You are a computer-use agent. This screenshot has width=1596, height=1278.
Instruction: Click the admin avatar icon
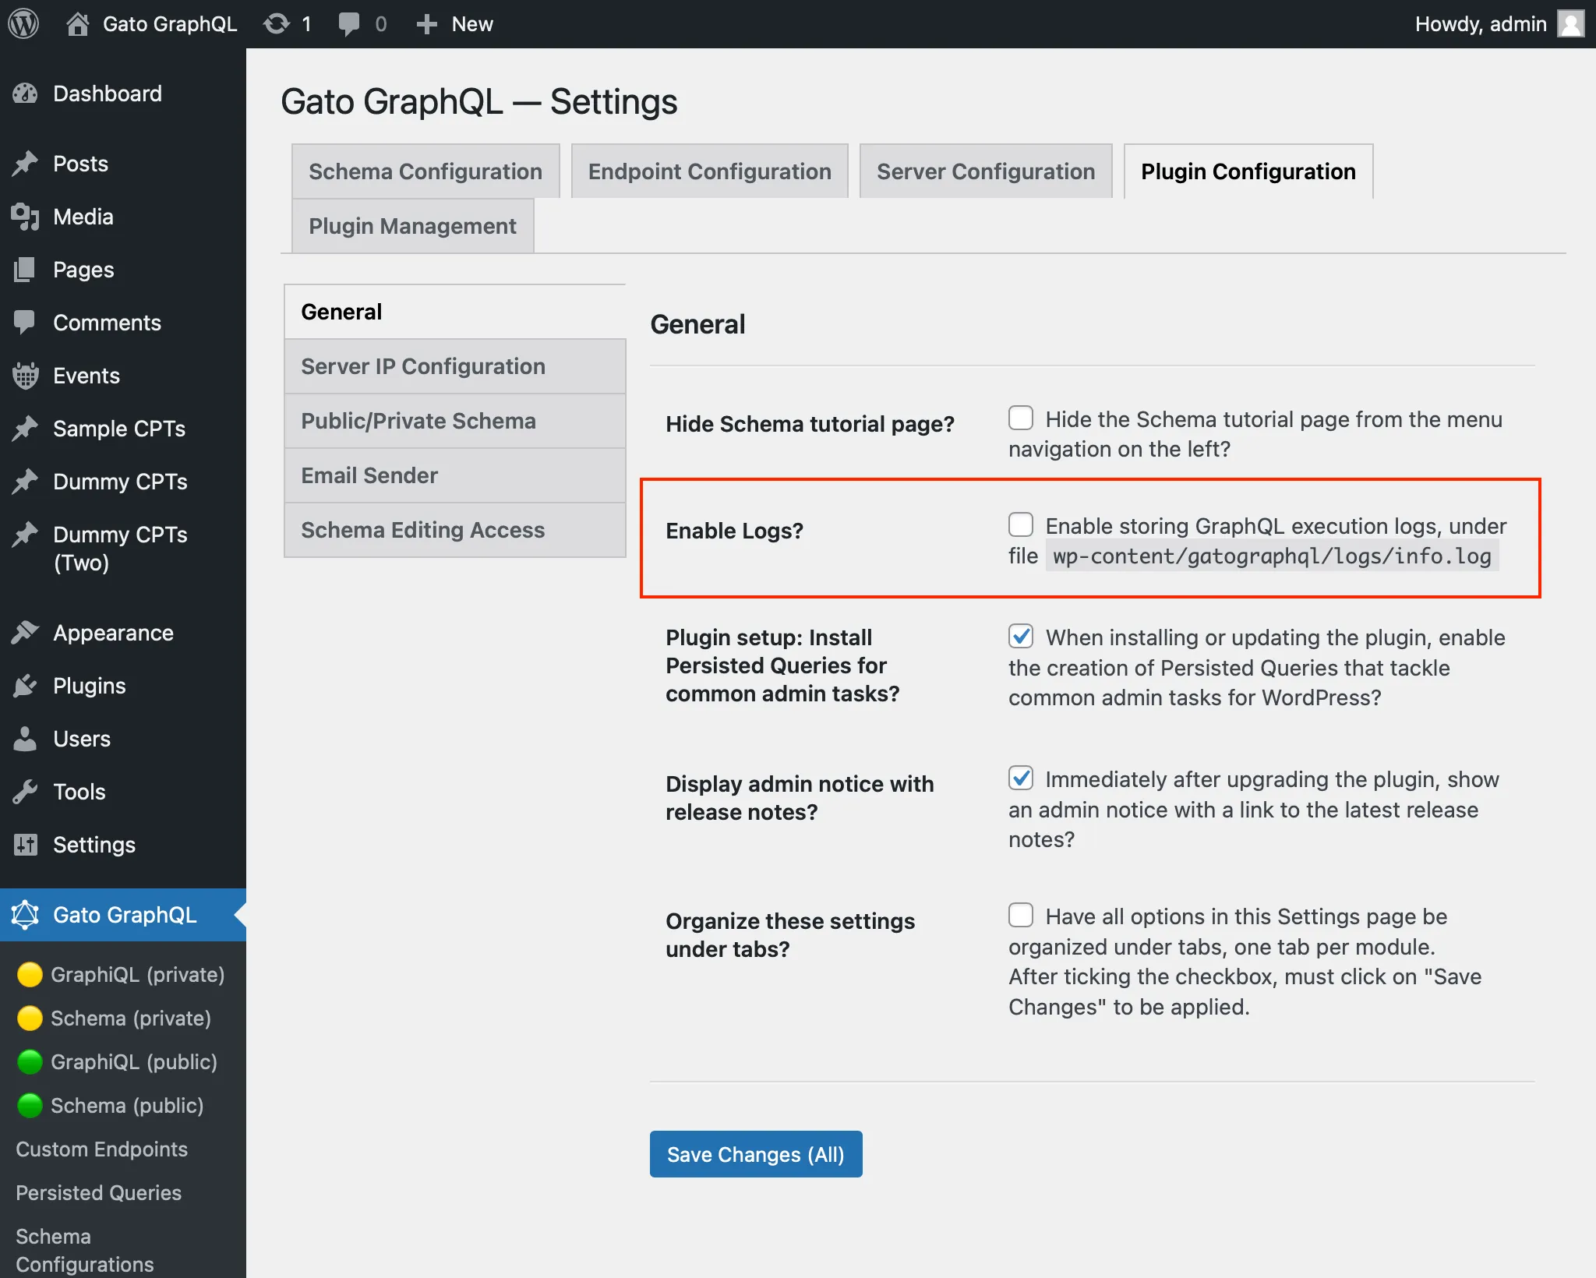click(x=1571, y=23)
